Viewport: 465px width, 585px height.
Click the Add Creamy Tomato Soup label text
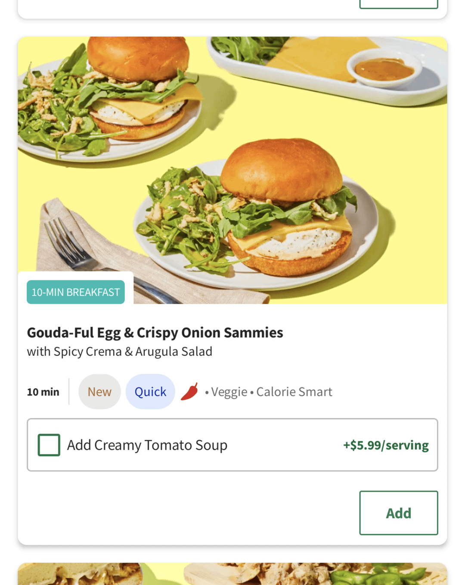tap(147, 445)
